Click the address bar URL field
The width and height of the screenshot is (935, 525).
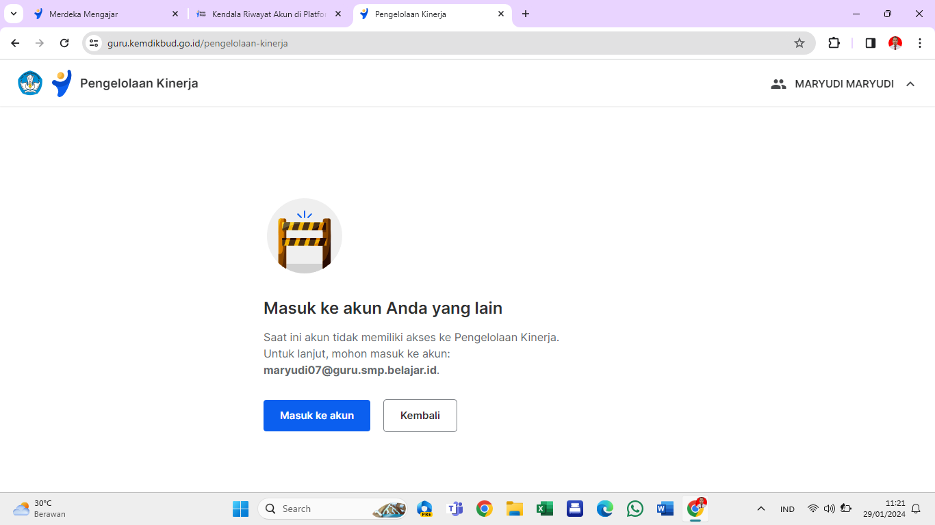[x=411, y=43]
